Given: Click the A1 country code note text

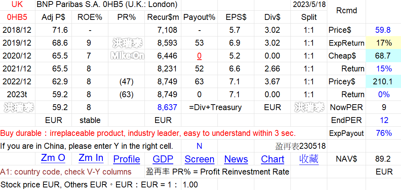Looking at the screenshot, I should pyautogui.click(x=66, y=172).
